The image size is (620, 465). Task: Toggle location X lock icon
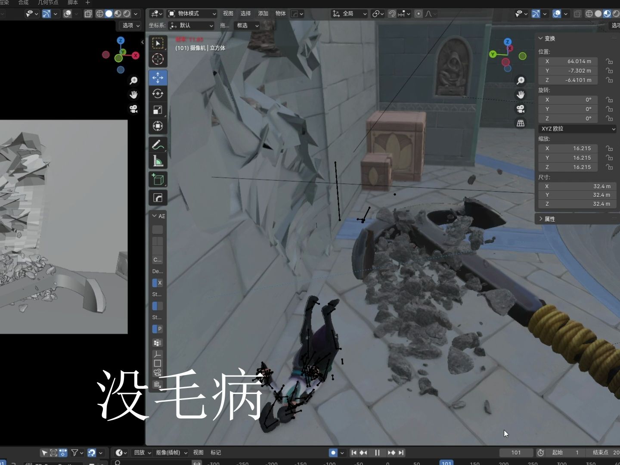pyautogui.click(x=609, y=62)
